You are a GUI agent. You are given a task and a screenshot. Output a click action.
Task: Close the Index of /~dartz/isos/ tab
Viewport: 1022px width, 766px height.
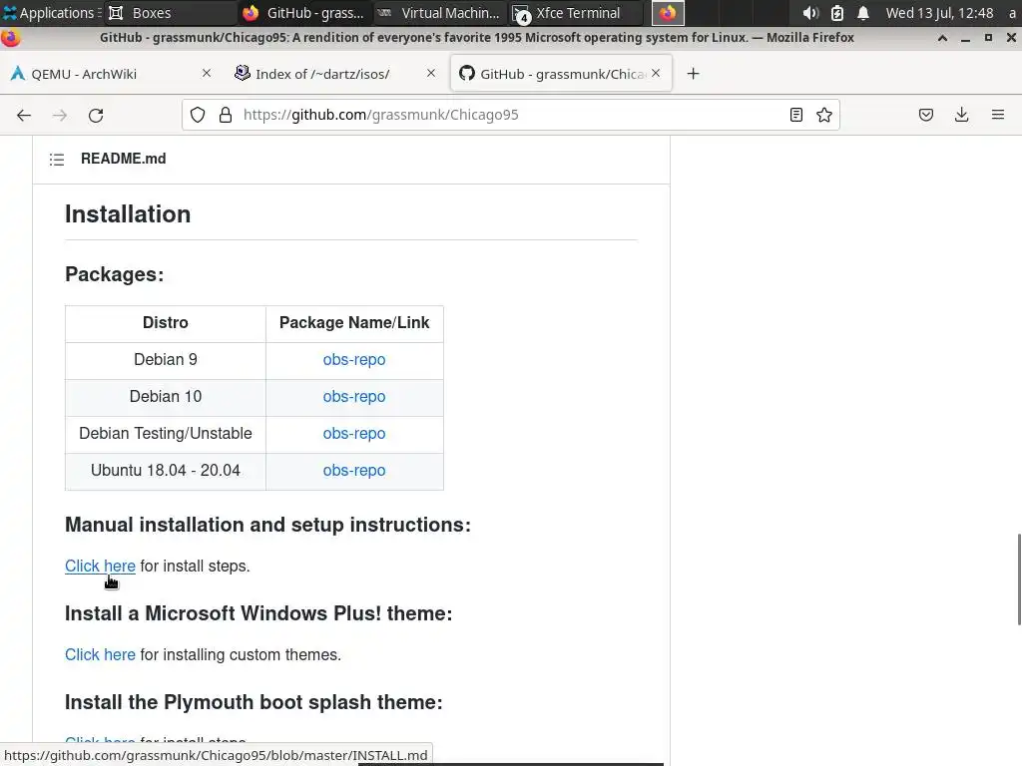click(431, 74)
